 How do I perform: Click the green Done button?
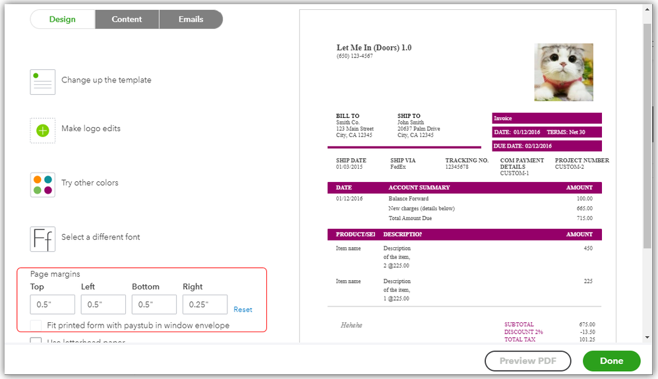pyautogui.click(x=611, y=361)
